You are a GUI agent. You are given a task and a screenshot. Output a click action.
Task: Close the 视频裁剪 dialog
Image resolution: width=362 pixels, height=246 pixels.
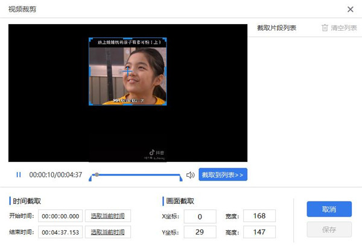click(350, 9)
